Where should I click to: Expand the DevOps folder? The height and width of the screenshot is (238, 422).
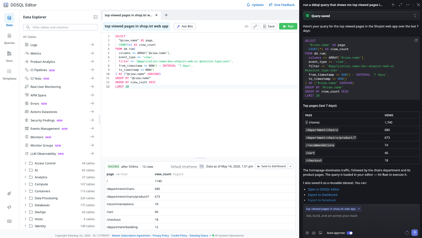(x=25, y=212)
